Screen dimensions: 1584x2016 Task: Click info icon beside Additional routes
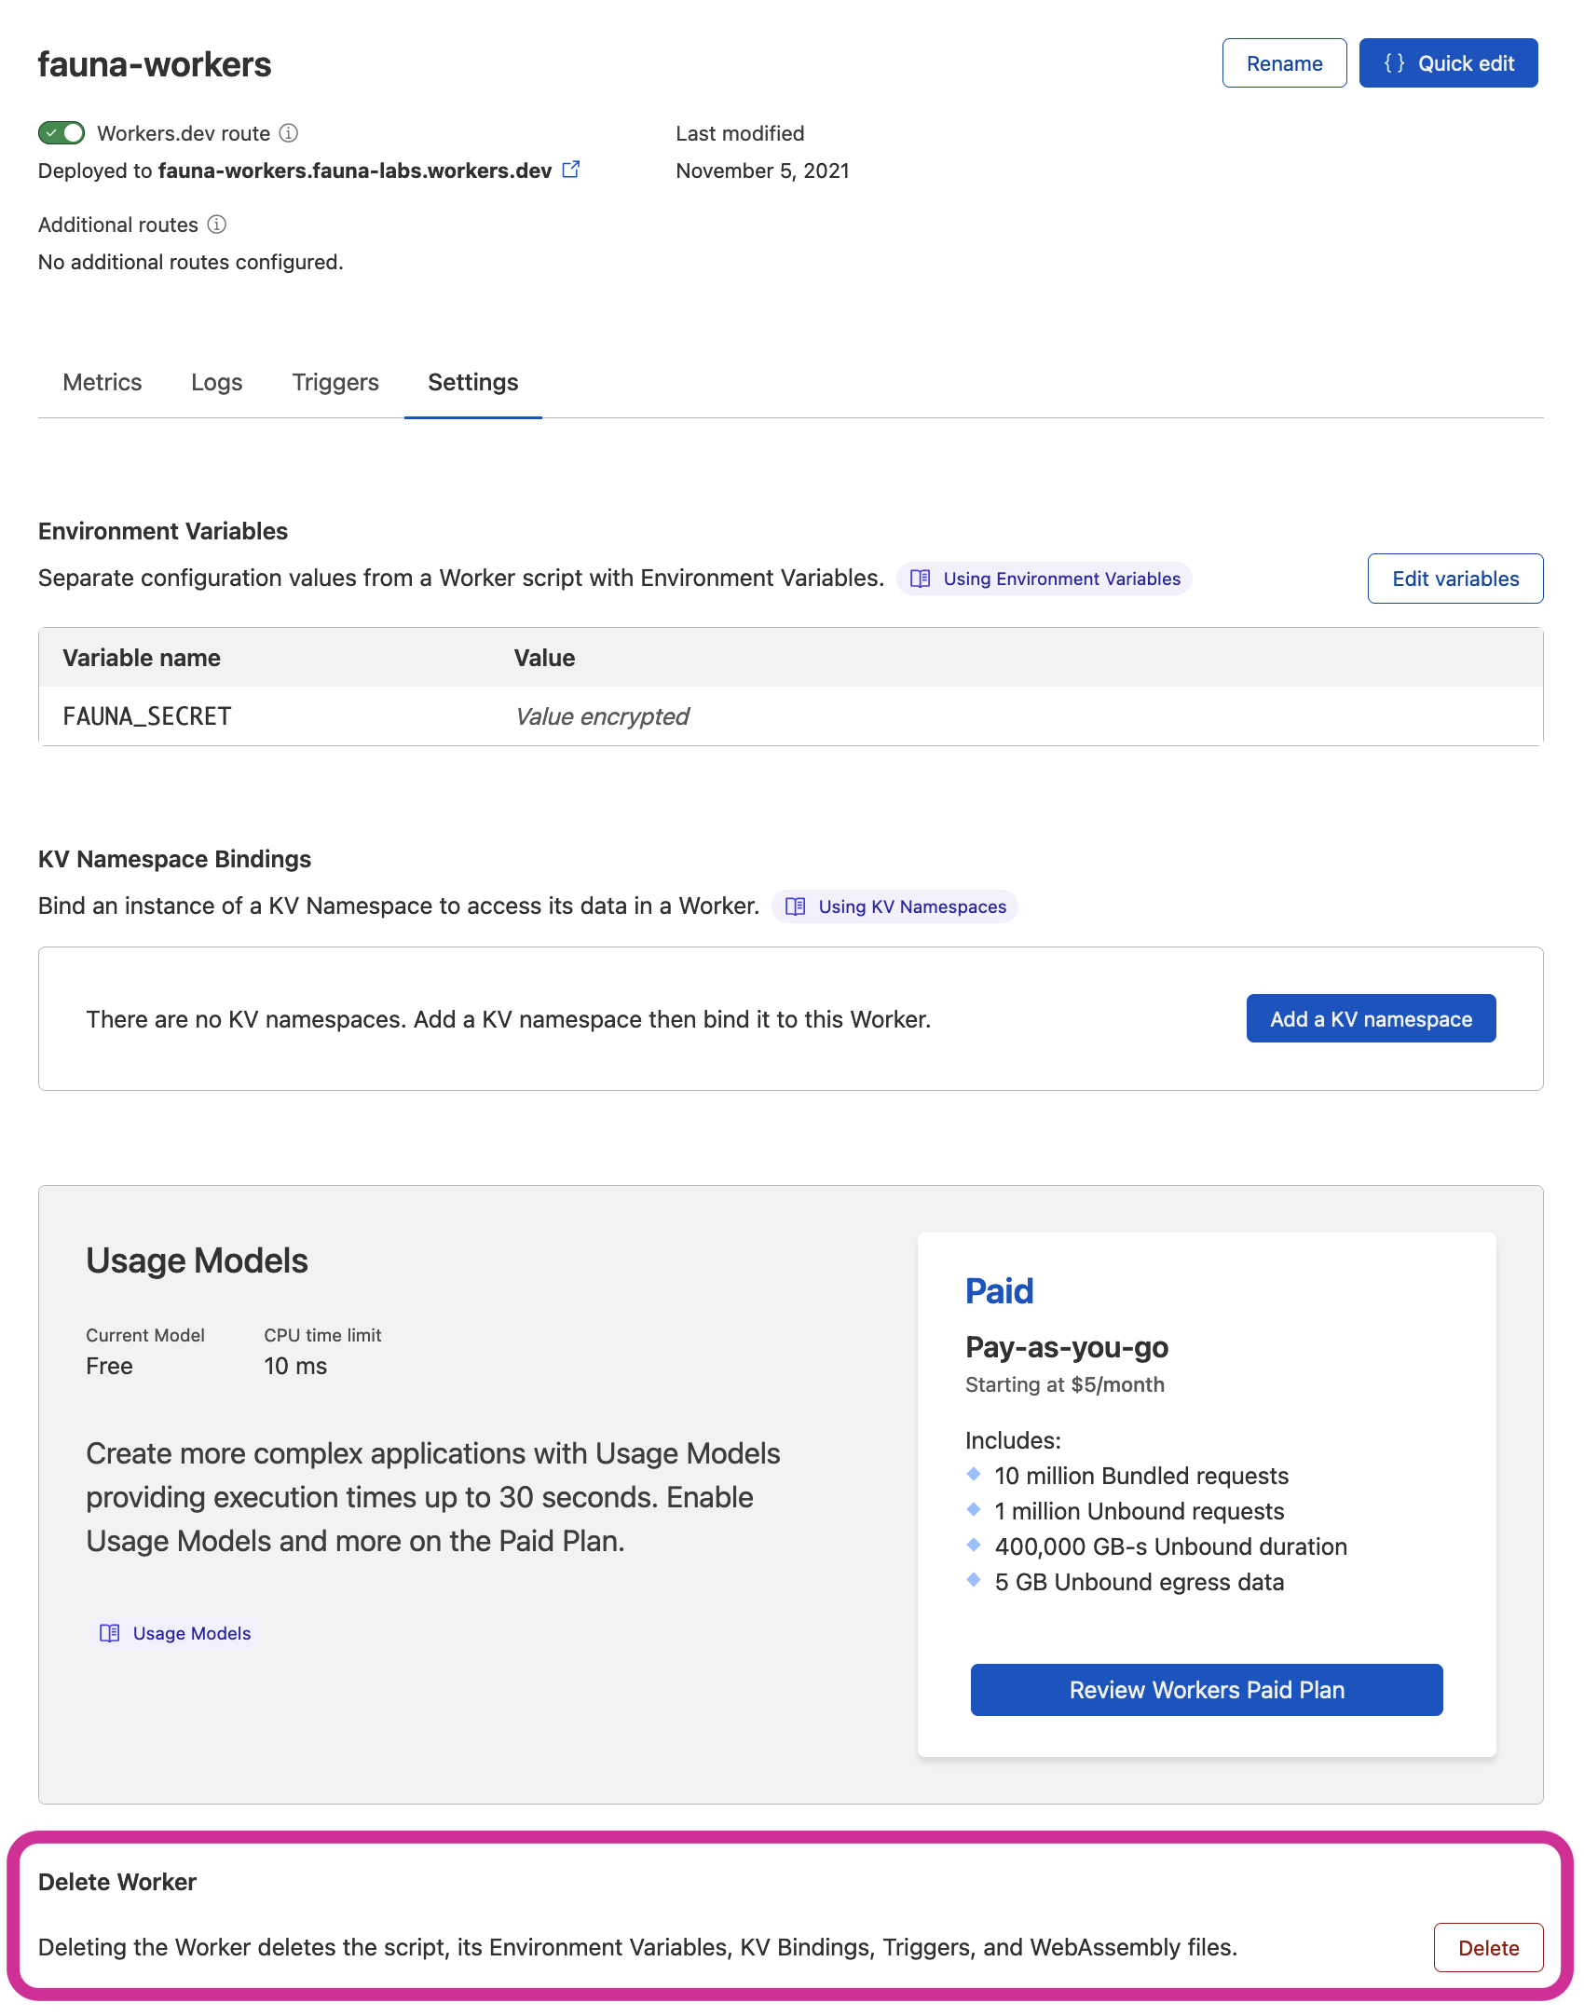pyautogui.click(x=217, y=225)
